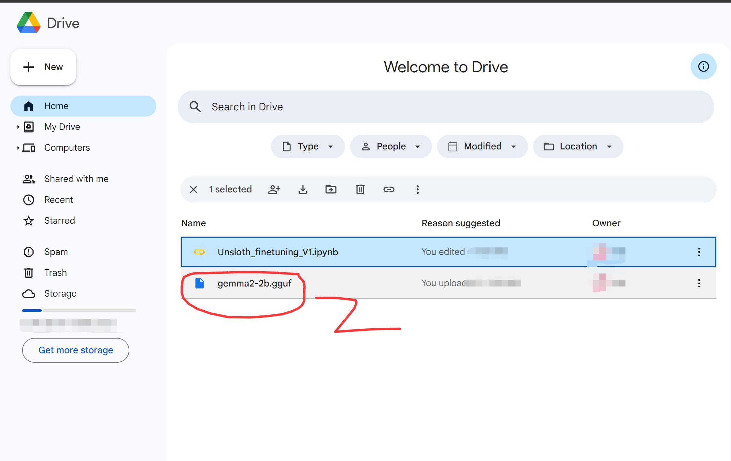This screenshot has height=461, width=731.
Task: Clear selection with the X icon
Action: tap(193, 189)
